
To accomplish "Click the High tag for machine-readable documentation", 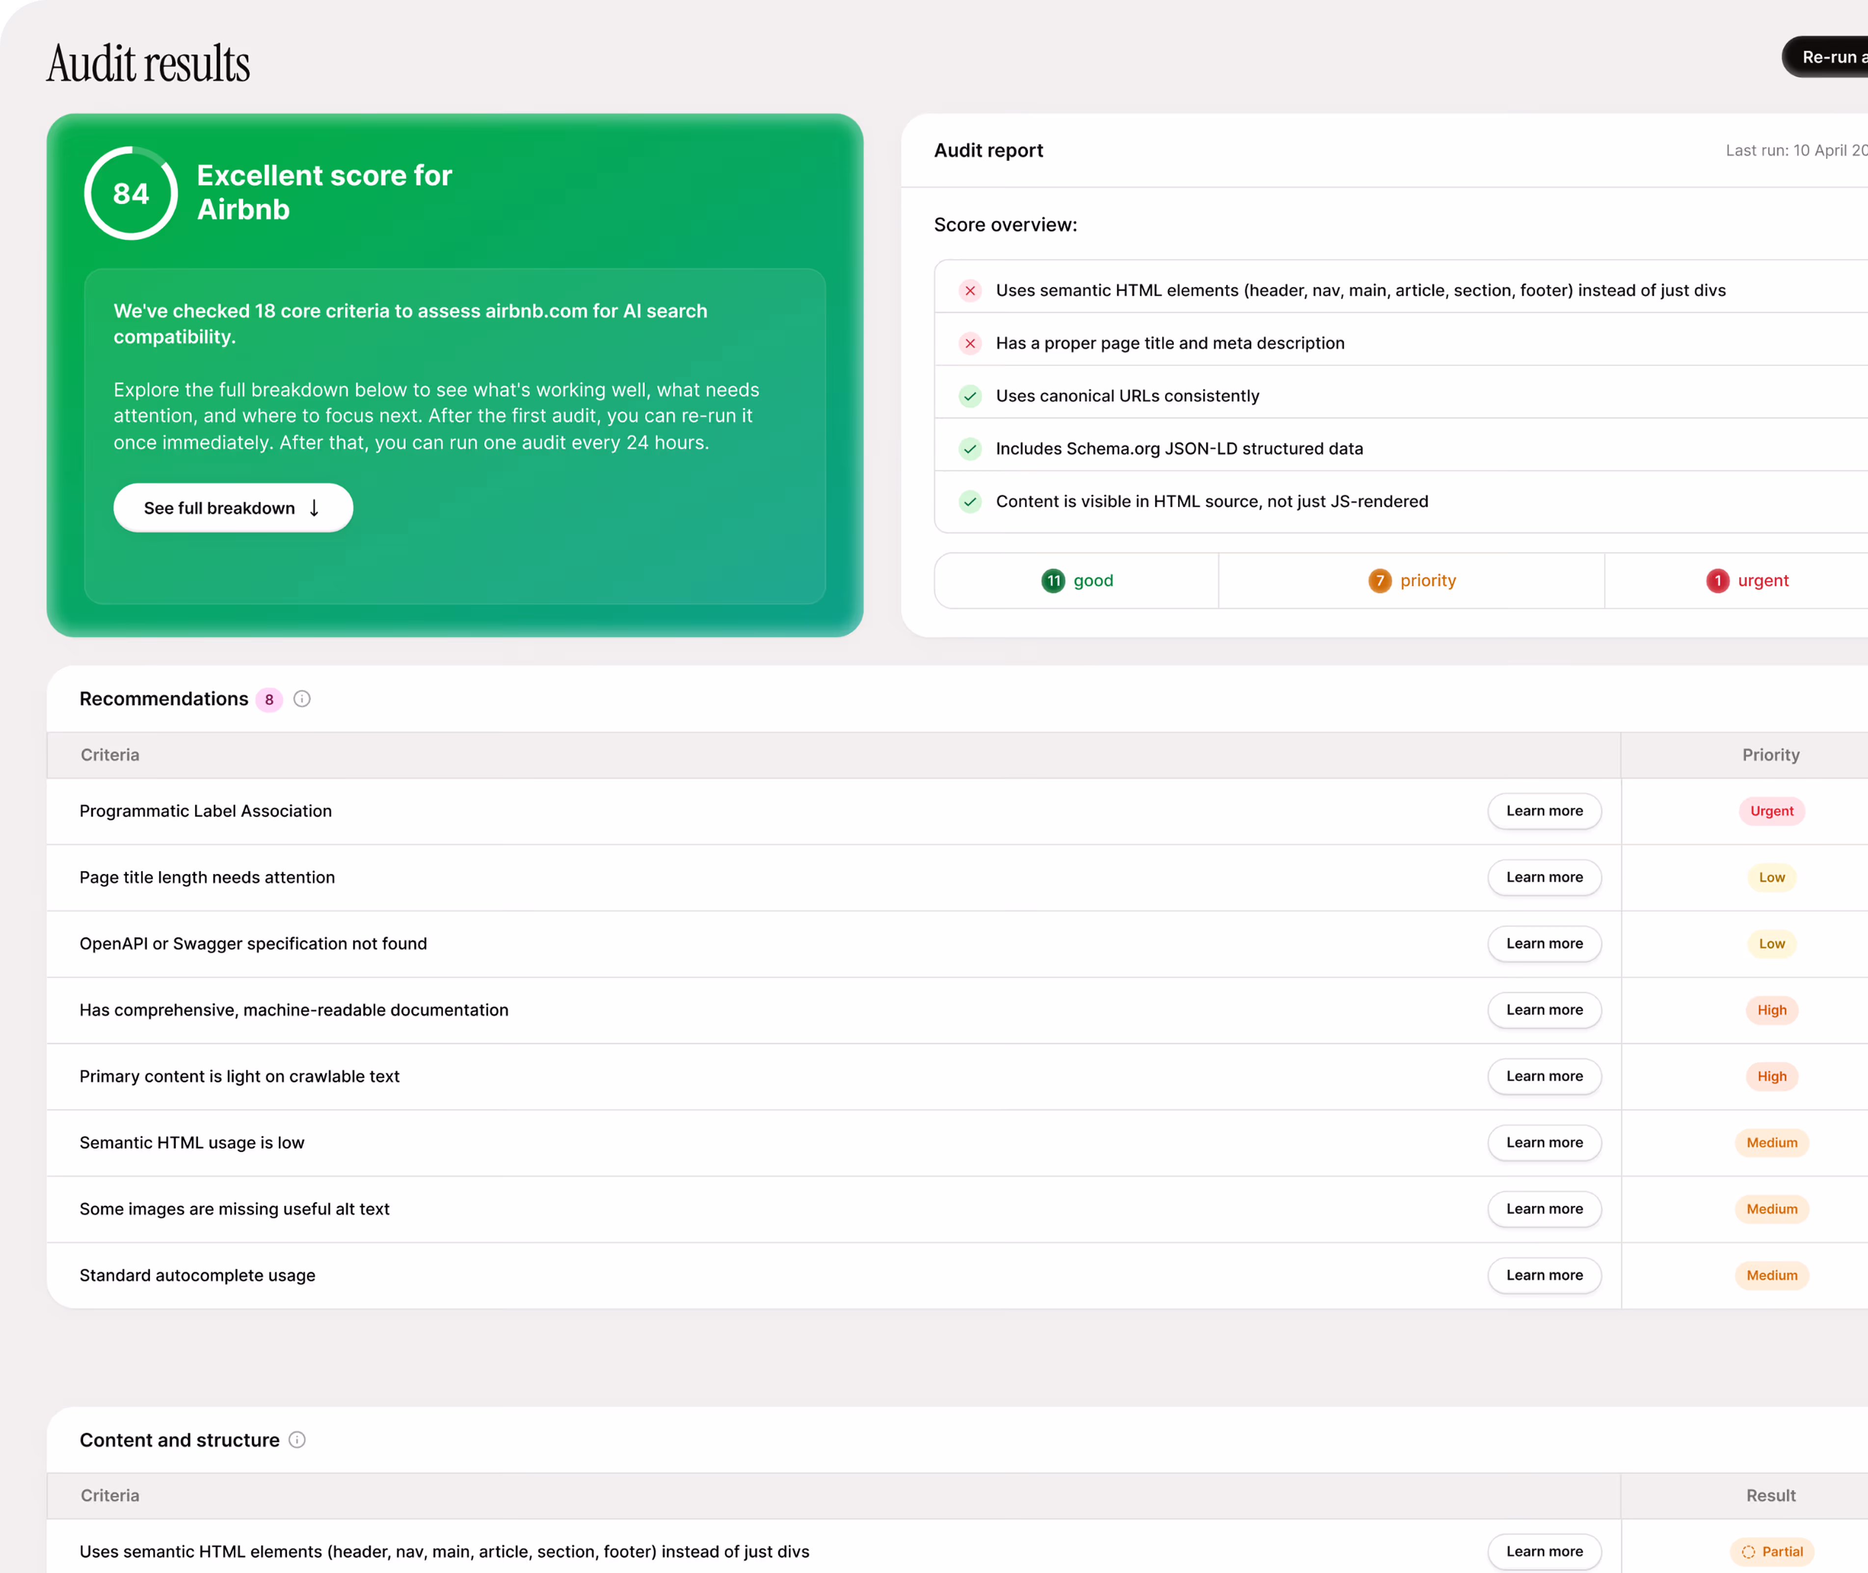I will [1771, 1009].
